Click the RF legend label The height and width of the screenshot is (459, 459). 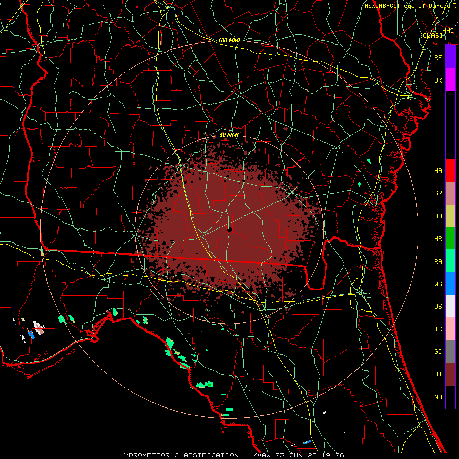438,57
